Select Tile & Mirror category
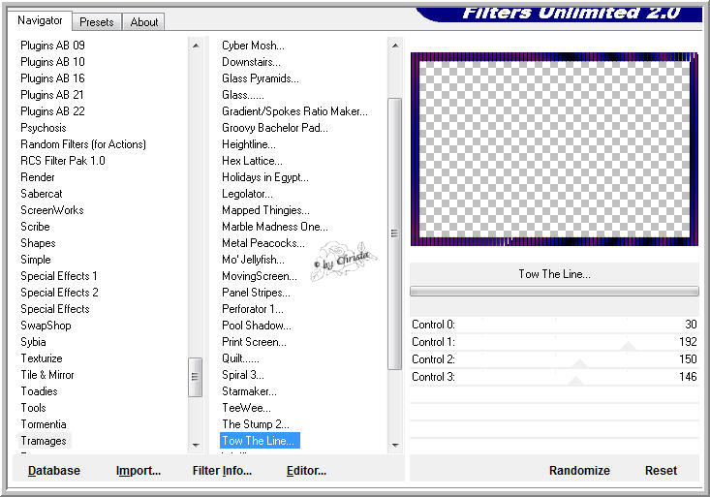710x497 pixels. coord(47,375)
